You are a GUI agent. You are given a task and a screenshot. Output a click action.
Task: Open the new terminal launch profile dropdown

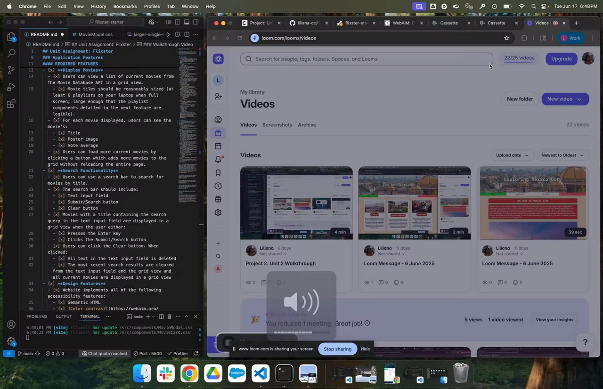click(154, 316)
